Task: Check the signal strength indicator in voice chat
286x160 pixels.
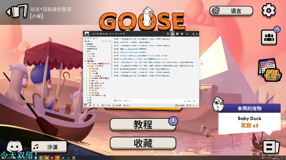Action: pyautogui.click(x=197, y=105)
